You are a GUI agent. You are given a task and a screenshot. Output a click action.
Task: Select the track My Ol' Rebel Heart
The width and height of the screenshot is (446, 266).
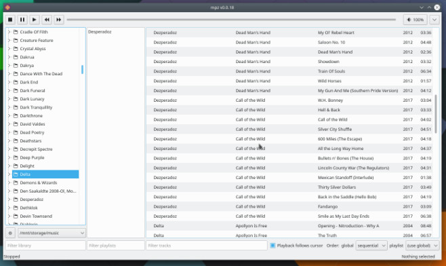[289, 33]
